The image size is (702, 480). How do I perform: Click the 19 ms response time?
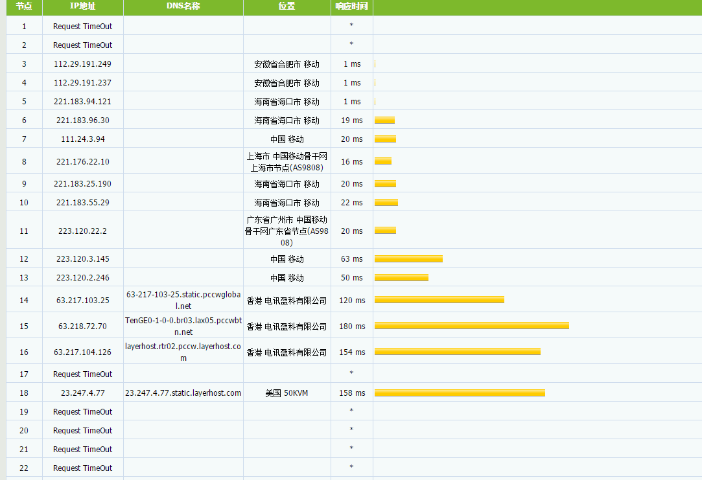(x=352, y=120)
